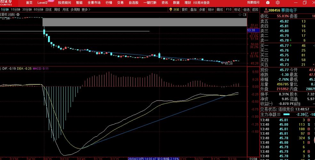
Task: Open 交易 menu
Action: (x=120, y=3)
